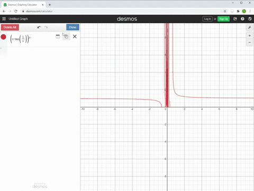Close the Desmos browser tab
This screenshot has width=254, height=191.
42,5
